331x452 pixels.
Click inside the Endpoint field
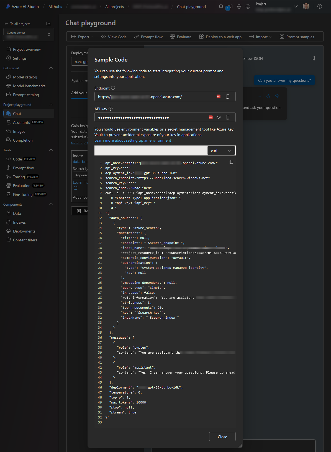(165, 96)
